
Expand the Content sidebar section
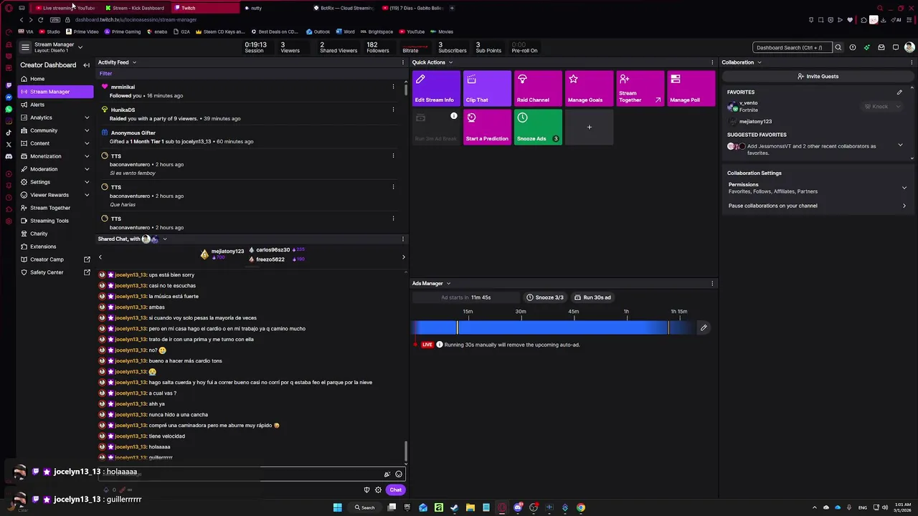click(x=87, y=143)
